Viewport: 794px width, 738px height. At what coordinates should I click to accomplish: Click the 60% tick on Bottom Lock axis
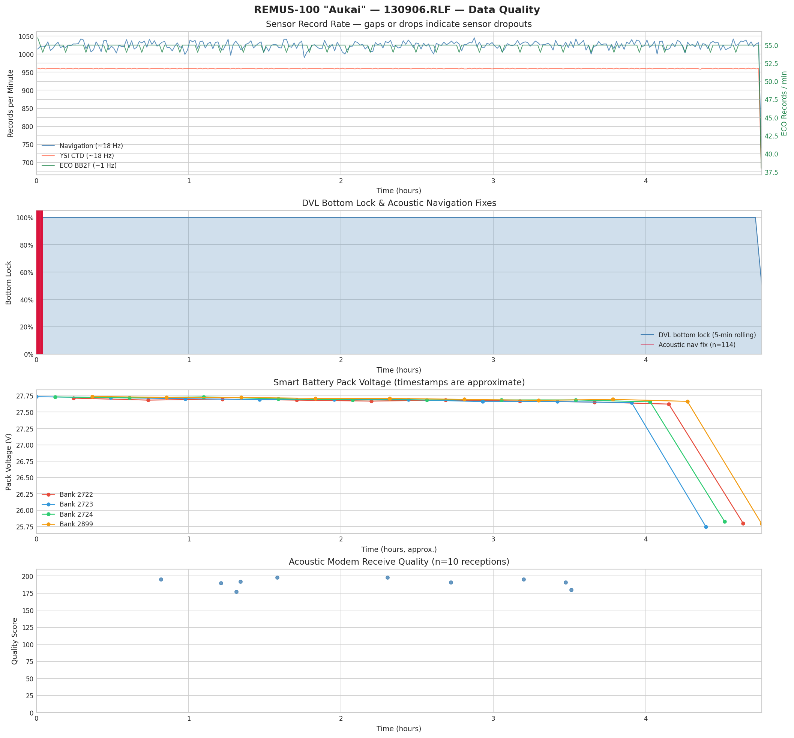(x=26, y=273)
